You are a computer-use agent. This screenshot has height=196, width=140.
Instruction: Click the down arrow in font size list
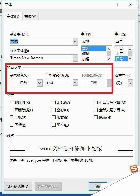130,59
